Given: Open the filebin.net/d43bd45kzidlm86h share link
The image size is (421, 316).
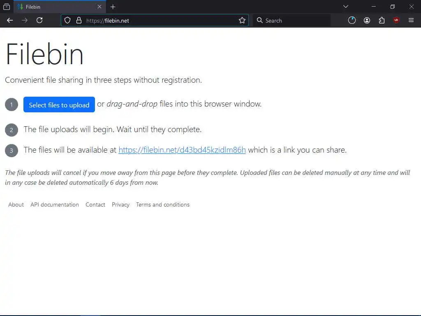Looking at the screenshot, I should [182, 150].
